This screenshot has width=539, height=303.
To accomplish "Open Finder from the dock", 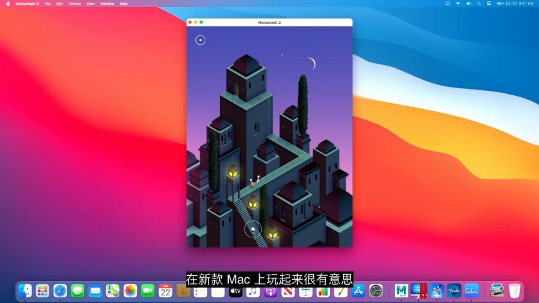I will [x=25, y=291].
